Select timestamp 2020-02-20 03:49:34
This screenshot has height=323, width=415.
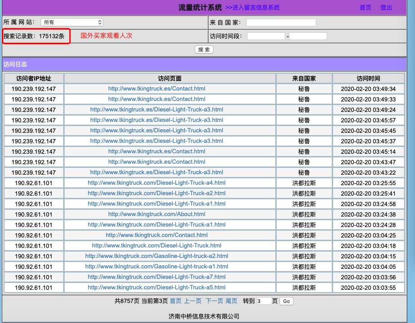(x=368, y=89)
